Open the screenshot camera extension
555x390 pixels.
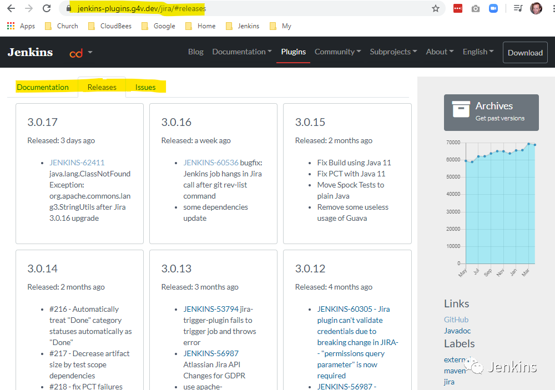(x=475, y=8)
